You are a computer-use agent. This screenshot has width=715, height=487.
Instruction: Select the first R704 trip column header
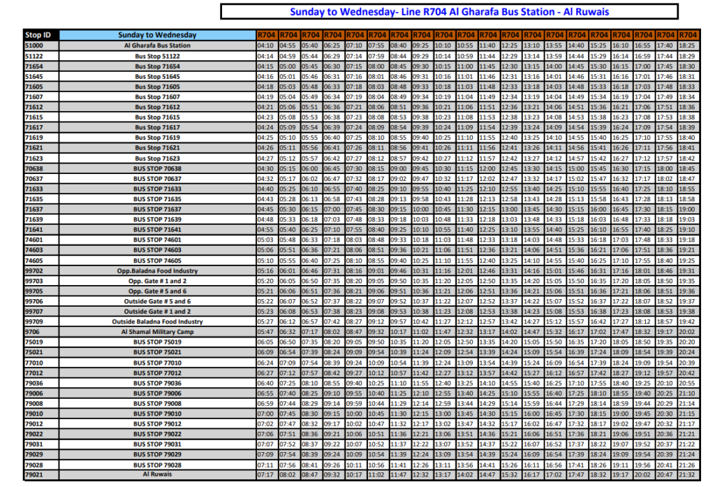tap(265, 35)
